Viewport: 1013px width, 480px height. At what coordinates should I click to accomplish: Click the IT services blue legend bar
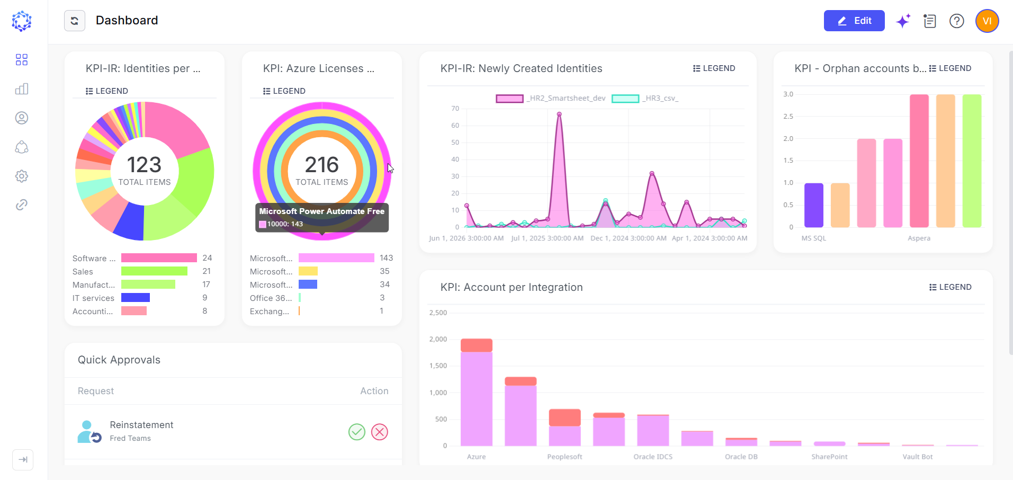point(136,298)
